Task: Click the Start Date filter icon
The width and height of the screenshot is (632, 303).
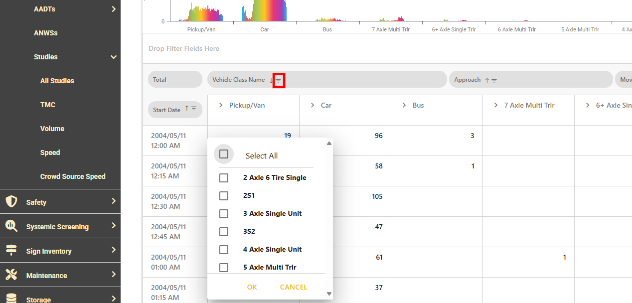Action: (194, 109)
